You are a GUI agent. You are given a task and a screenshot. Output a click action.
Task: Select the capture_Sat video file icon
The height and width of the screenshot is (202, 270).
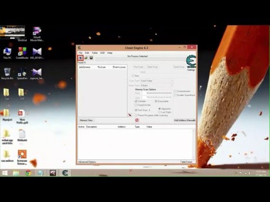(x=37, y=74)
